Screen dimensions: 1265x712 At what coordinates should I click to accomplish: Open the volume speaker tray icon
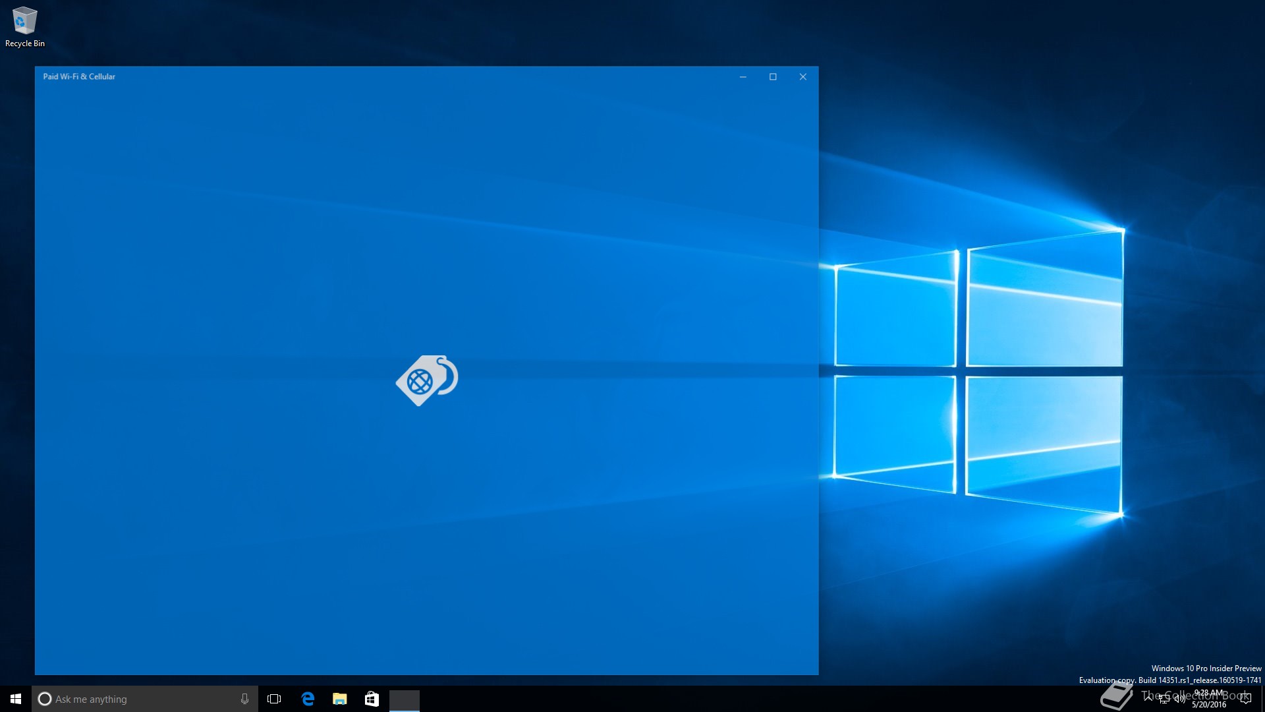click(x=1179, y=699)
